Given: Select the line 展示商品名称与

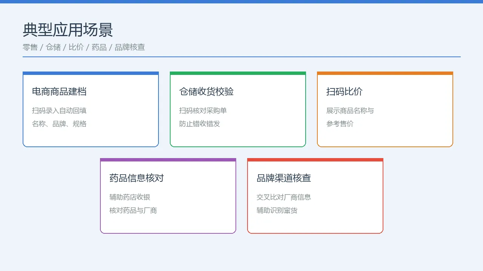Looking at the screenshot, I should coord(350,111).
